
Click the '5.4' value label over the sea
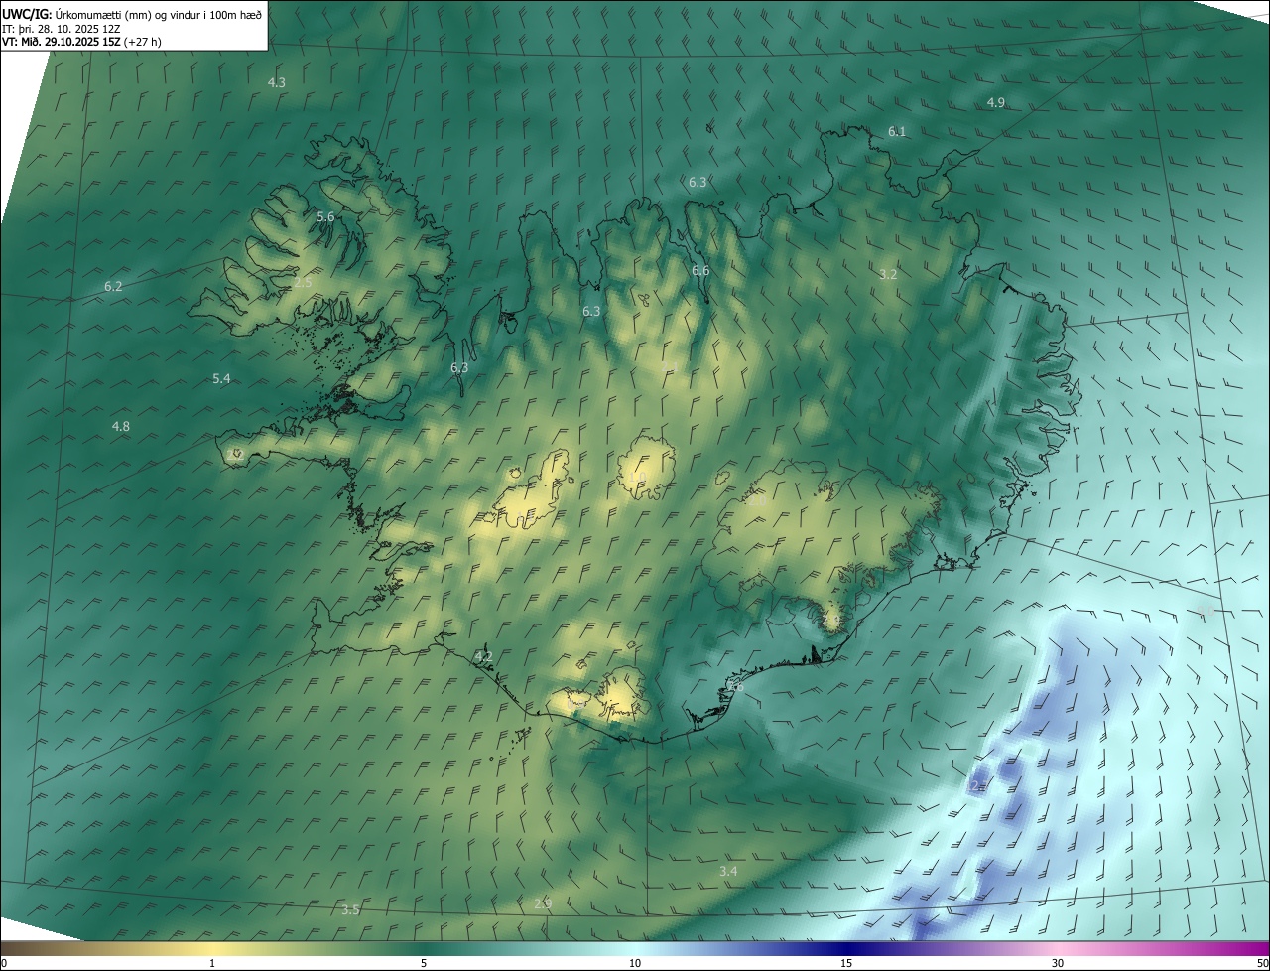pyautogui.click(x=221, y=378)
